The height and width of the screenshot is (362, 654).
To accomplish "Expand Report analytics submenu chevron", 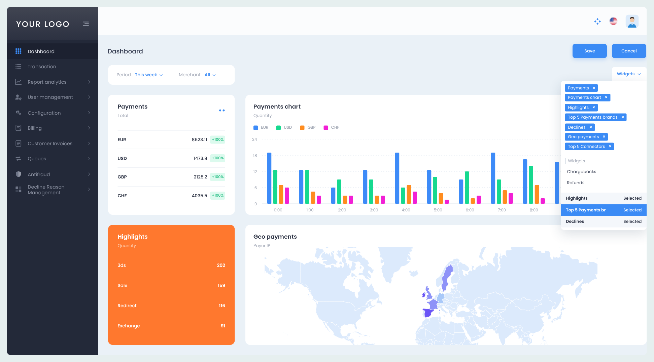I will click(89, 82).
